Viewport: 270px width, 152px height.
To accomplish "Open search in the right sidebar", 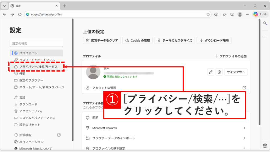I will pos(265,23).
